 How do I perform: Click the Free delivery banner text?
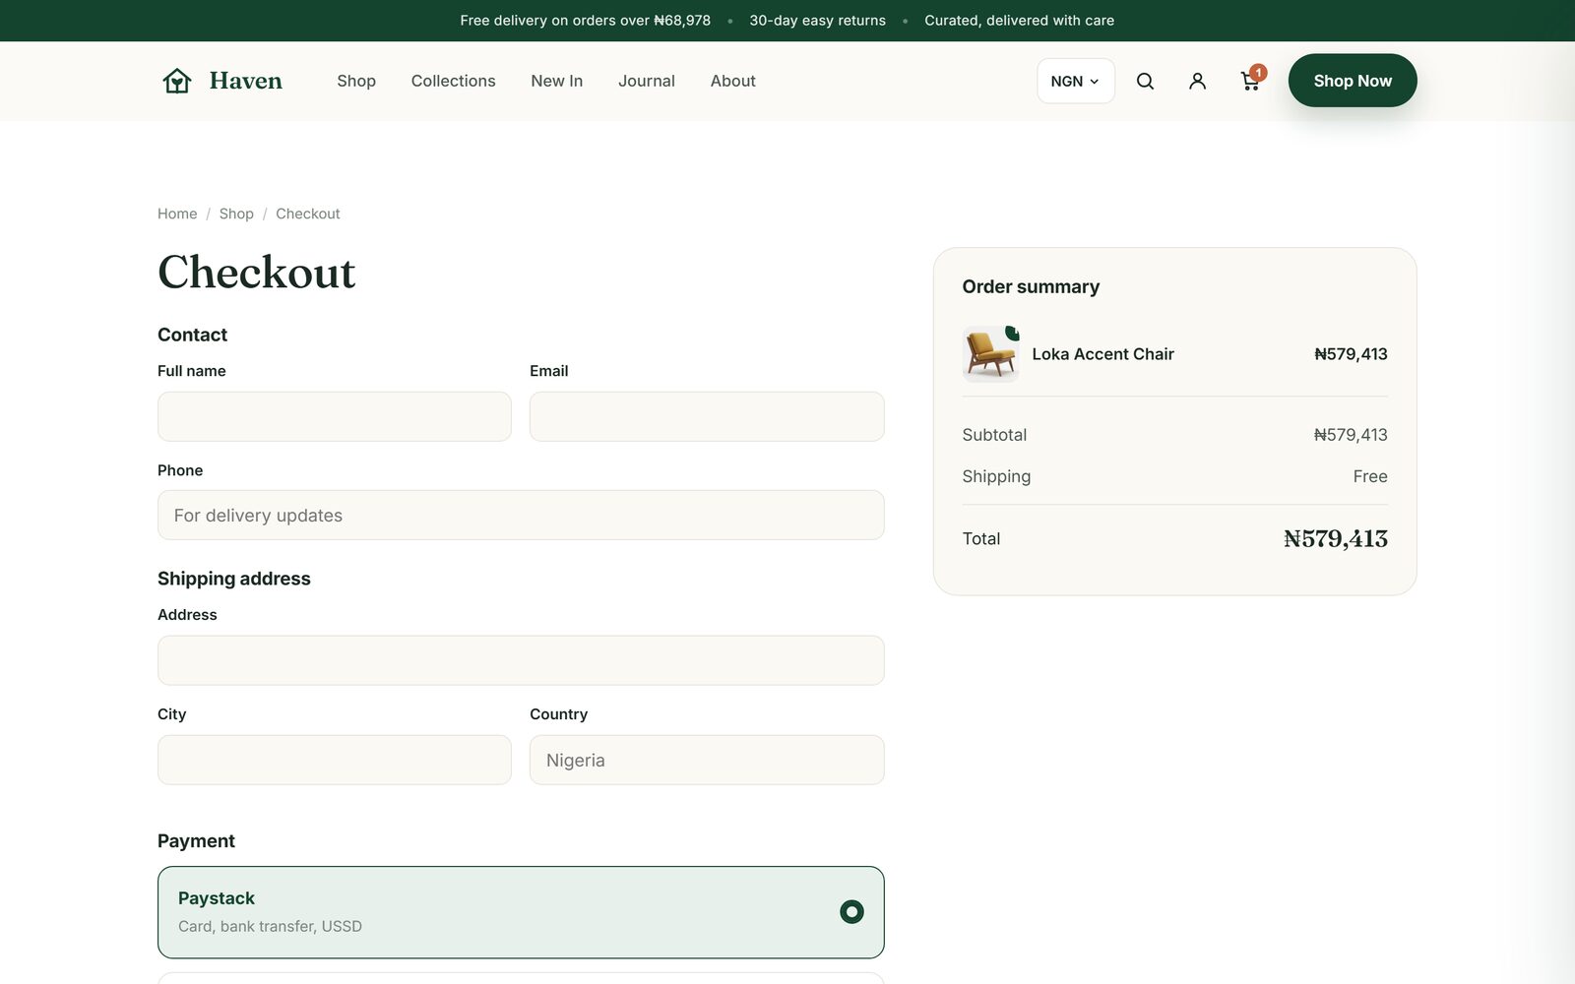pyautogui.click(x=585, y=21)
